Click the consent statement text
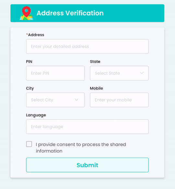Viewport: 175px width, 189px height. point(81,148)
